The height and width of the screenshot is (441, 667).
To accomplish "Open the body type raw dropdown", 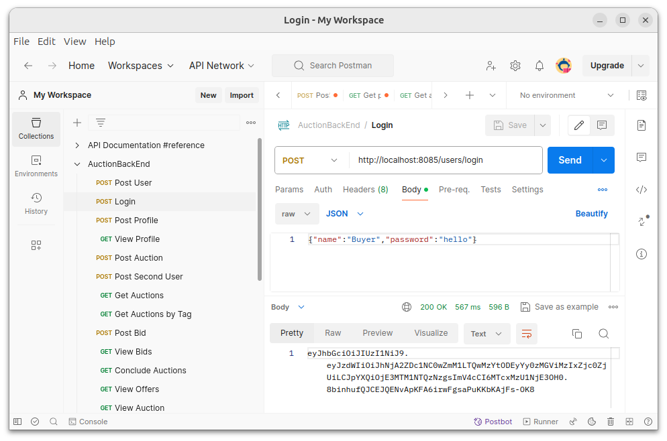I will (297, 214).
